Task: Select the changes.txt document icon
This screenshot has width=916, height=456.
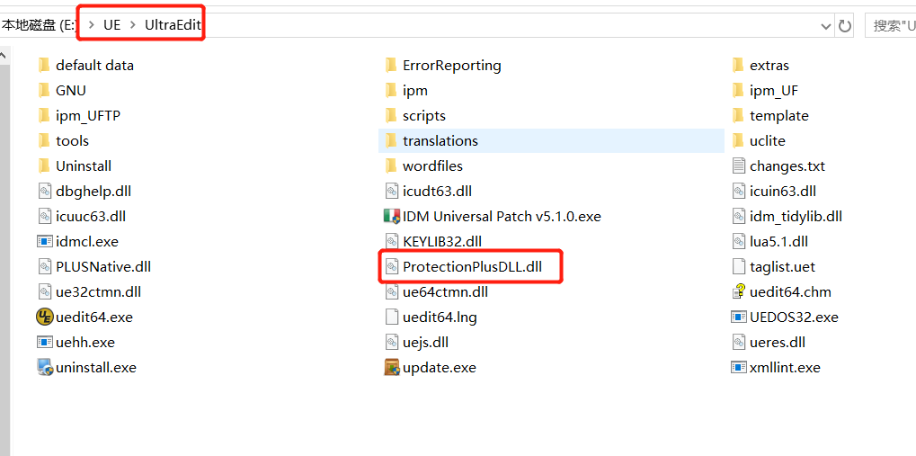Action: (739, 166)
